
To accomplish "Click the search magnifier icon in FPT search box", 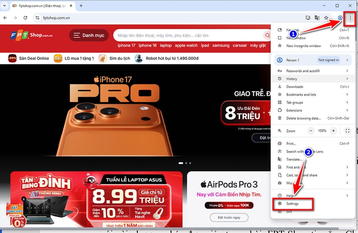I will pyautogui.click(x=267, y=35).
